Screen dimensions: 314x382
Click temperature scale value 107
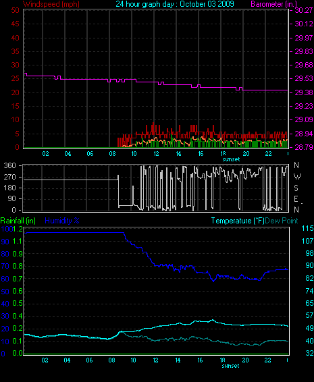[307, 241]
